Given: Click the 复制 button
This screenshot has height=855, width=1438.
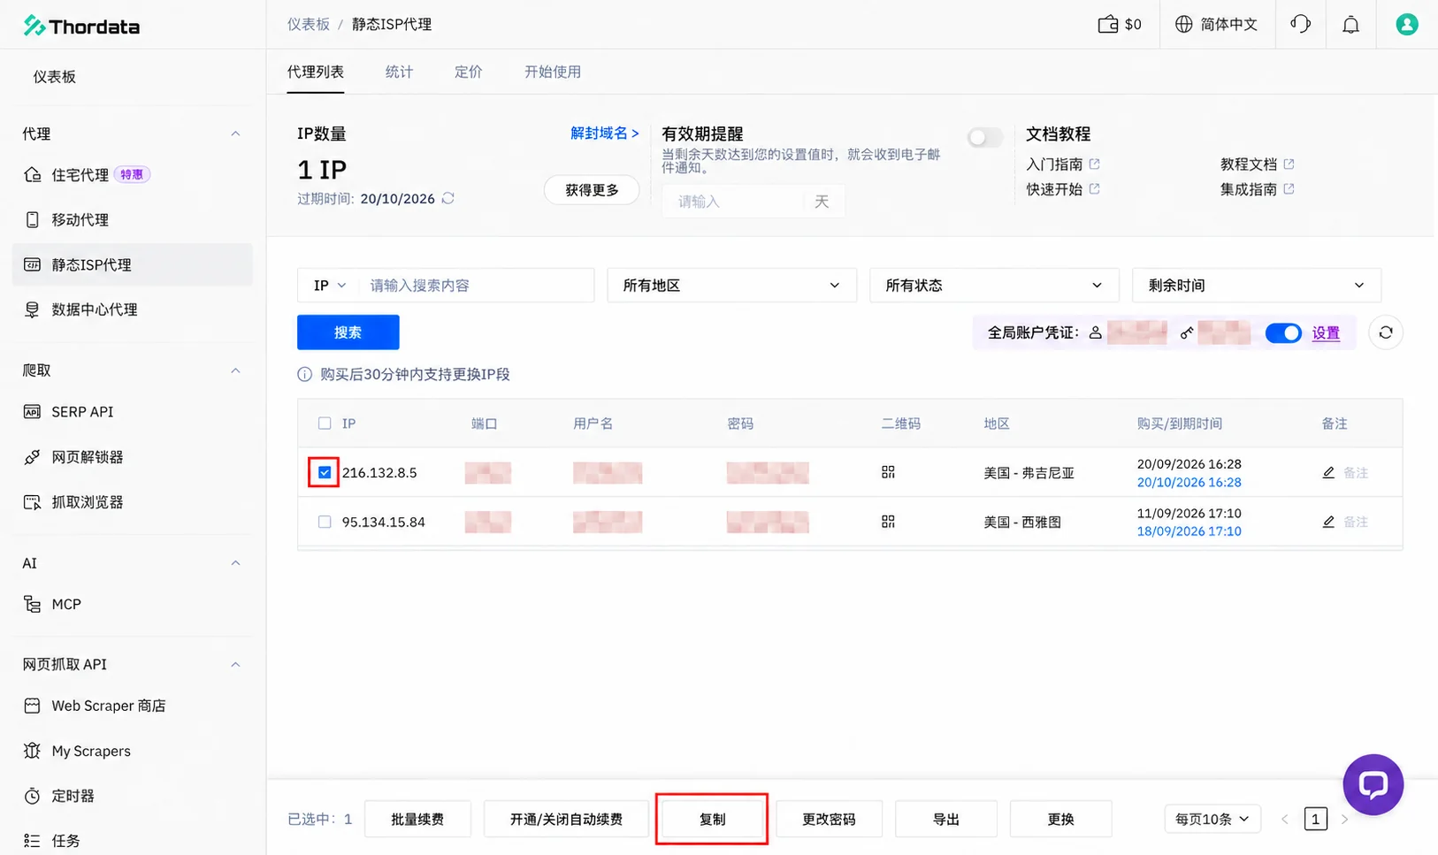Looking at the screenshot, I should pyautogui.click(x=712, y=819).
